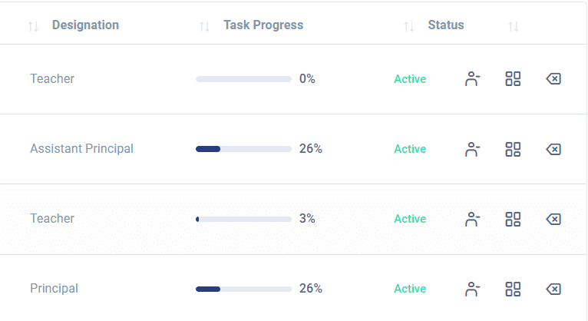Click Task Progress column header
This screenshot has height=321, width=588.
(263, 25)
